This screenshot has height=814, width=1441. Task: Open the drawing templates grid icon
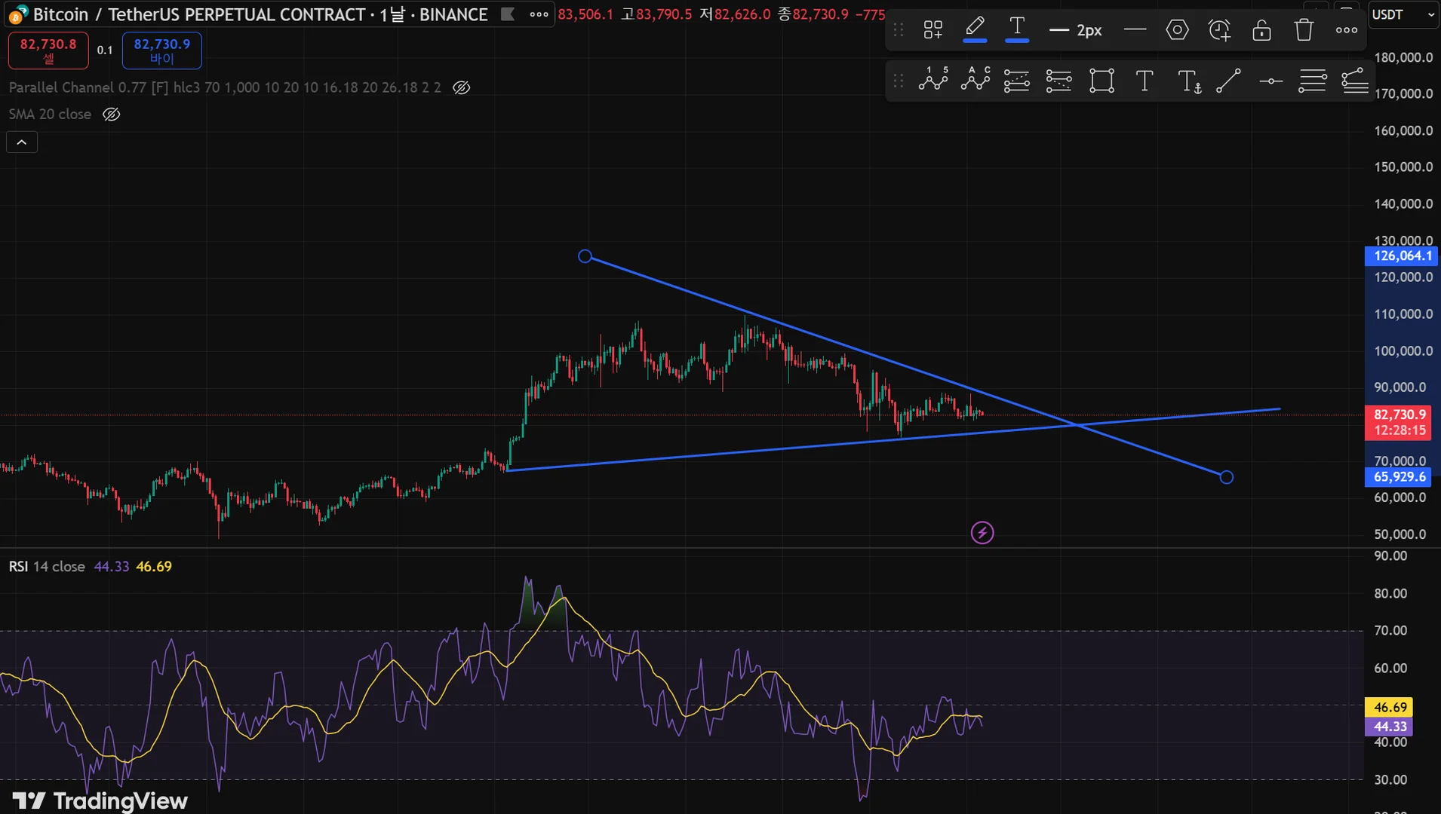(933, 30)
